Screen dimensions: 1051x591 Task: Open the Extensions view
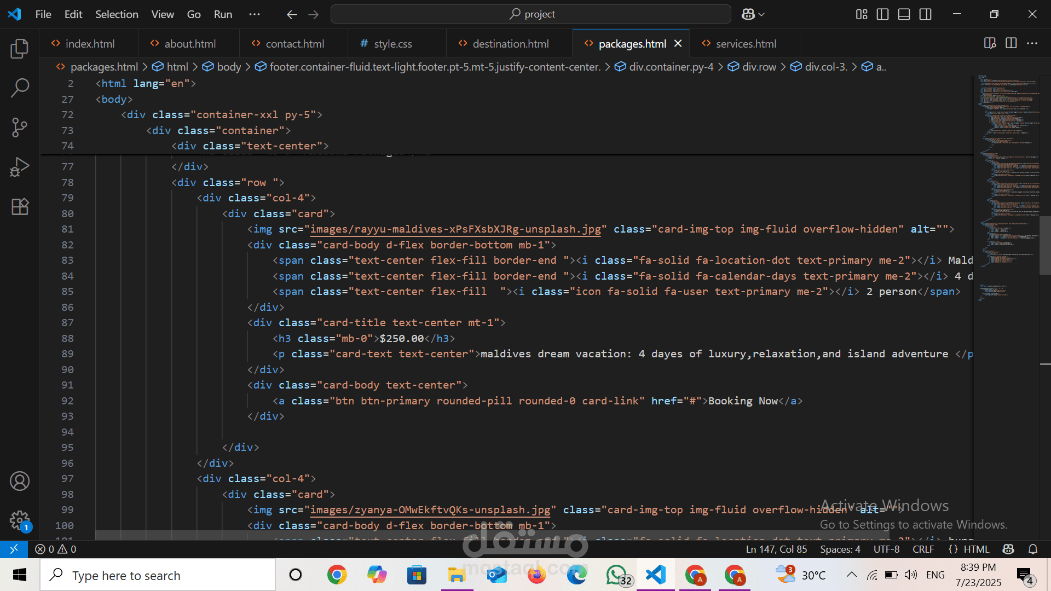point(20,206)
